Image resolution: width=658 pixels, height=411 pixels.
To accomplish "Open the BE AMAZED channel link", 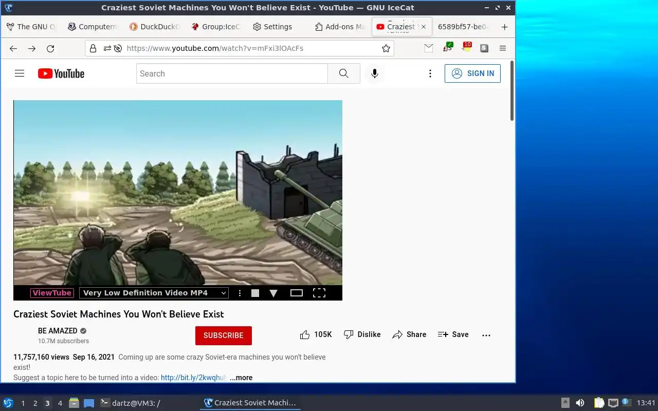I will coord(58,331).
